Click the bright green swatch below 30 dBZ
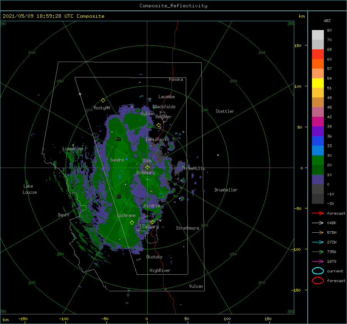Screen dimensions: 347x324 pos(318,160)
